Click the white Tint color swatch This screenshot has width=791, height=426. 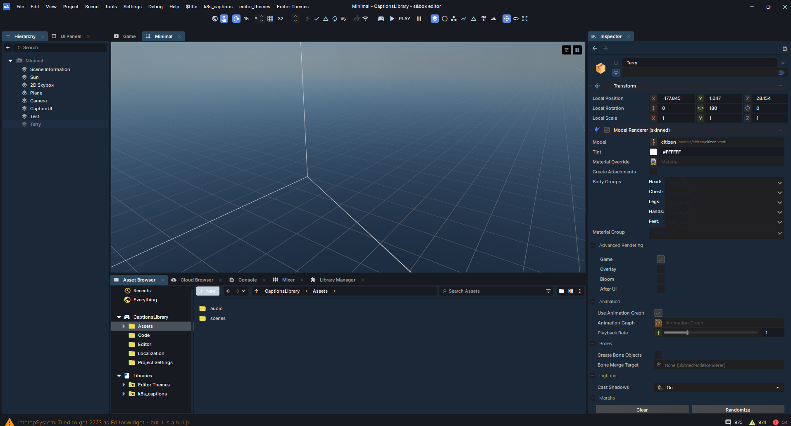click(x=653, y=152)
